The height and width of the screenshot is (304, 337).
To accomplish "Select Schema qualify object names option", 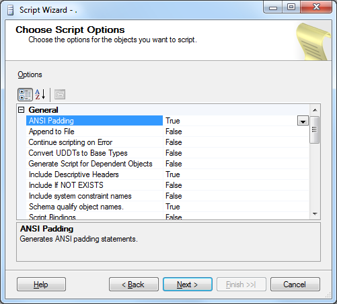I will pyautogui.click(x=94, y=207).
